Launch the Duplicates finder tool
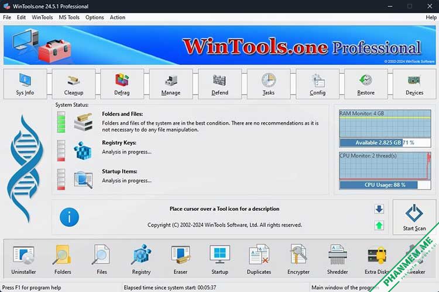Image resolution: width=439 pixels, height=292 pixels. click(x=259, y=259)
